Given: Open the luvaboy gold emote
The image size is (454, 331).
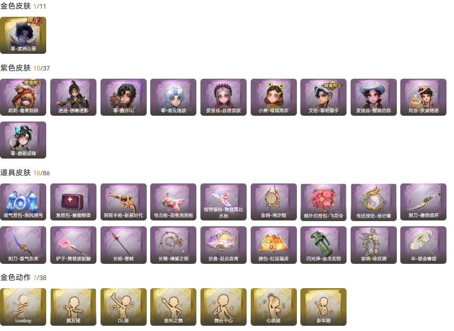Looking at the screenshot, I should pyautogui.click(x=23, y=307).
